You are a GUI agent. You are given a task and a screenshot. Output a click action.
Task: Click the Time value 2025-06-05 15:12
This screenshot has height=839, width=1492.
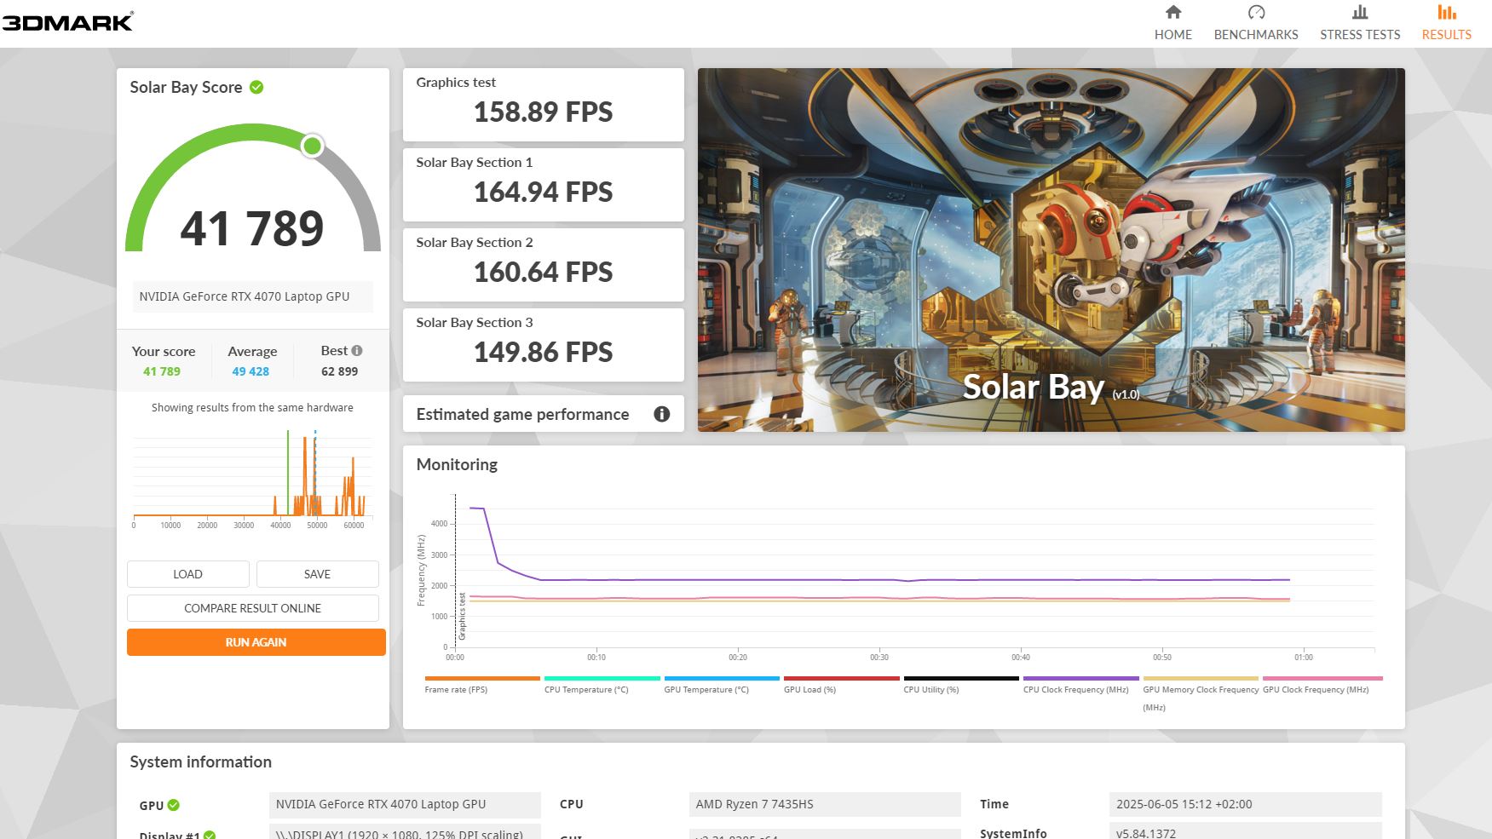point(1246,805)
